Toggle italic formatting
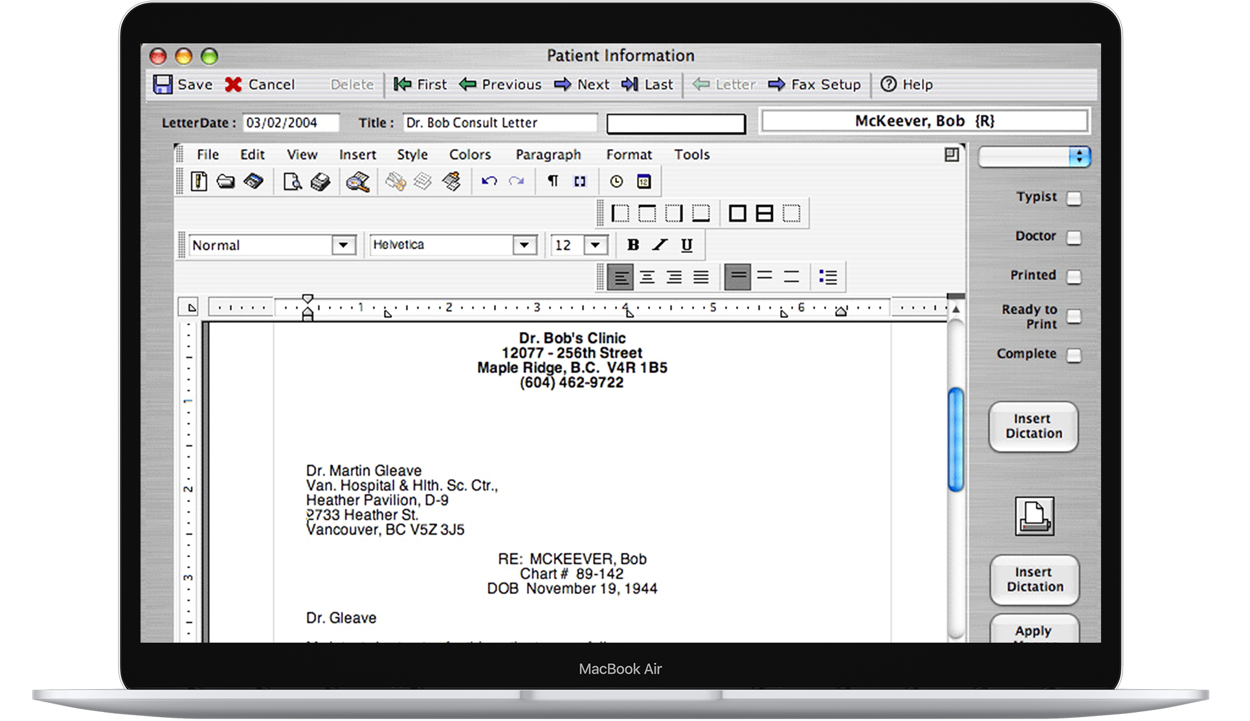This screenshot has width=1250, height=721. tap(660, 245)
